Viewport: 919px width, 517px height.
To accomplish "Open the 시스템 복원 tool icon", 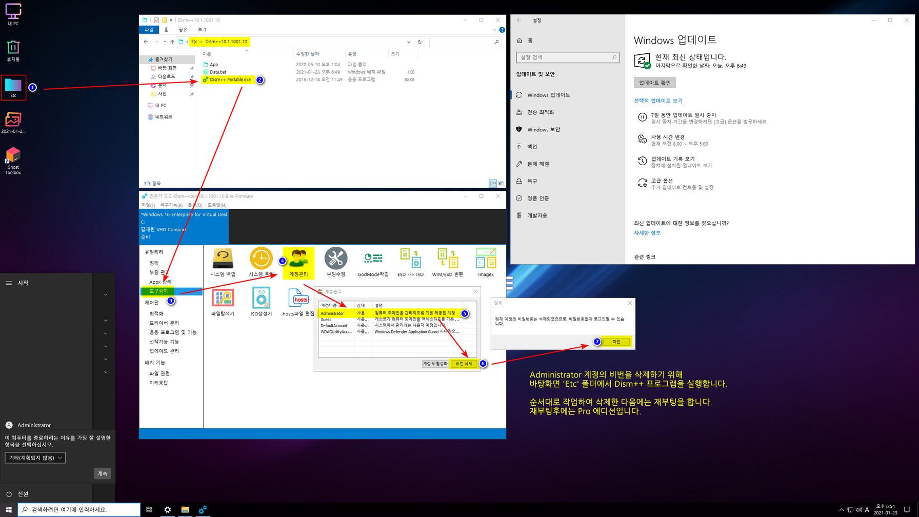I will coord(261,263).
